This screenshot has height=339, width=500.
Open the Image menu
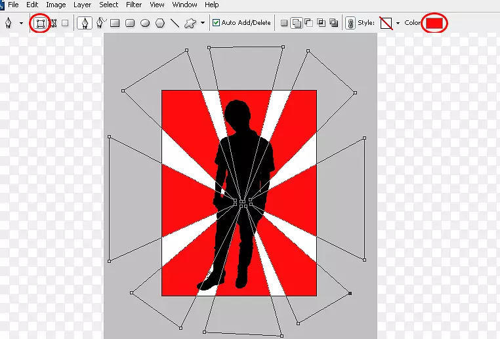[56, 5]
